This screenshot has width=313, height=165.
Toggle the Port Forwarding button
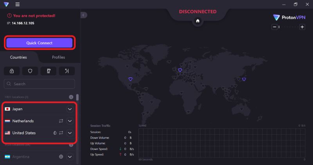click(67, 71)
